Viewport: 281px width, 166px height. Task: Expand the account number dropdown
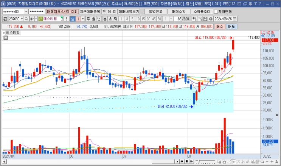pyautogui.click(x=26, y=12)
